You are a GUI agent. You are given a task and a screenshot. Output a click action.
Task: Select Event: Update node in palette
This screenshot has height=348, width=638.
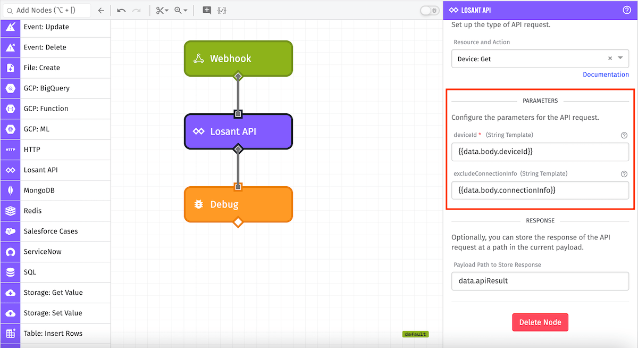[x=55, y=27]
